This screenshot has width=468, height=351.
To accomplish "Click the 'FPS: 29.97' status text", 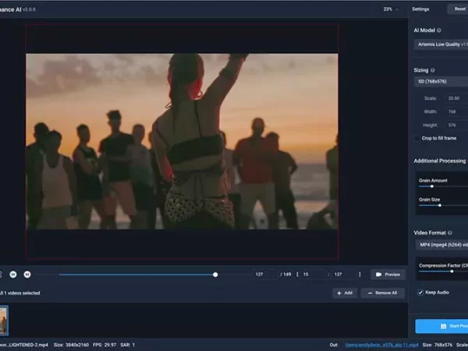I will (105, 345).
